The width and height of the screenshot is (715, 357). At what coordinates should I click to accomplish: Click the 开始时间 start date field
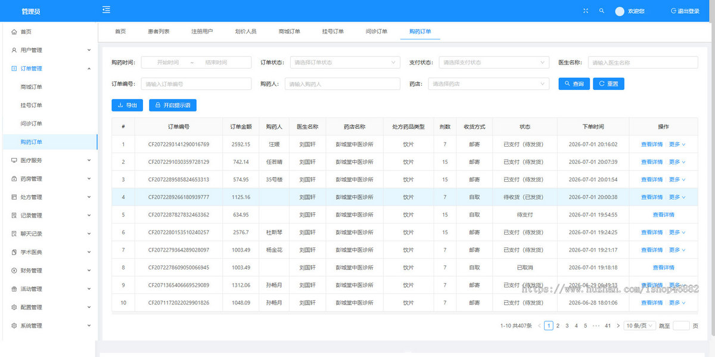168,63
